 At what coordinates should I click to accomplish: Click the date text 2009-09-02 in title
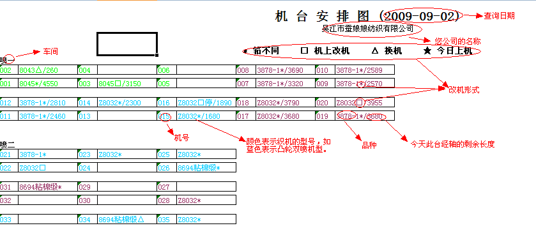pos(422,16)
